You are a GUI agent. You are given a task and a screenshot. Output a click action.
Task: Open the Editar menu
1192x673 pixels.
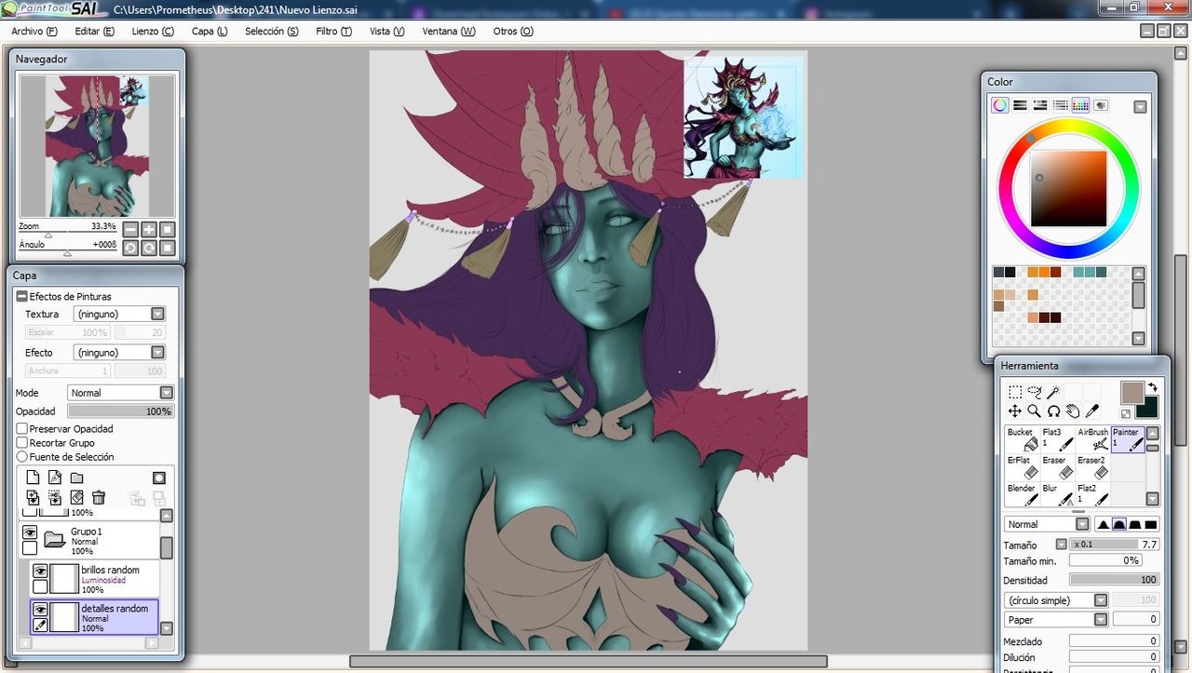94,31
